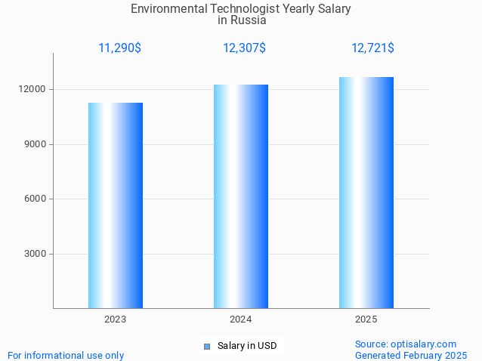Click the 6000 y-axis label
The image size is (482, 361).
point(35,199)
